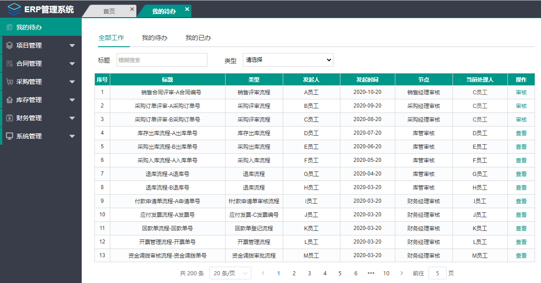Click cell 回款单登记流程

tap(254, 229)
